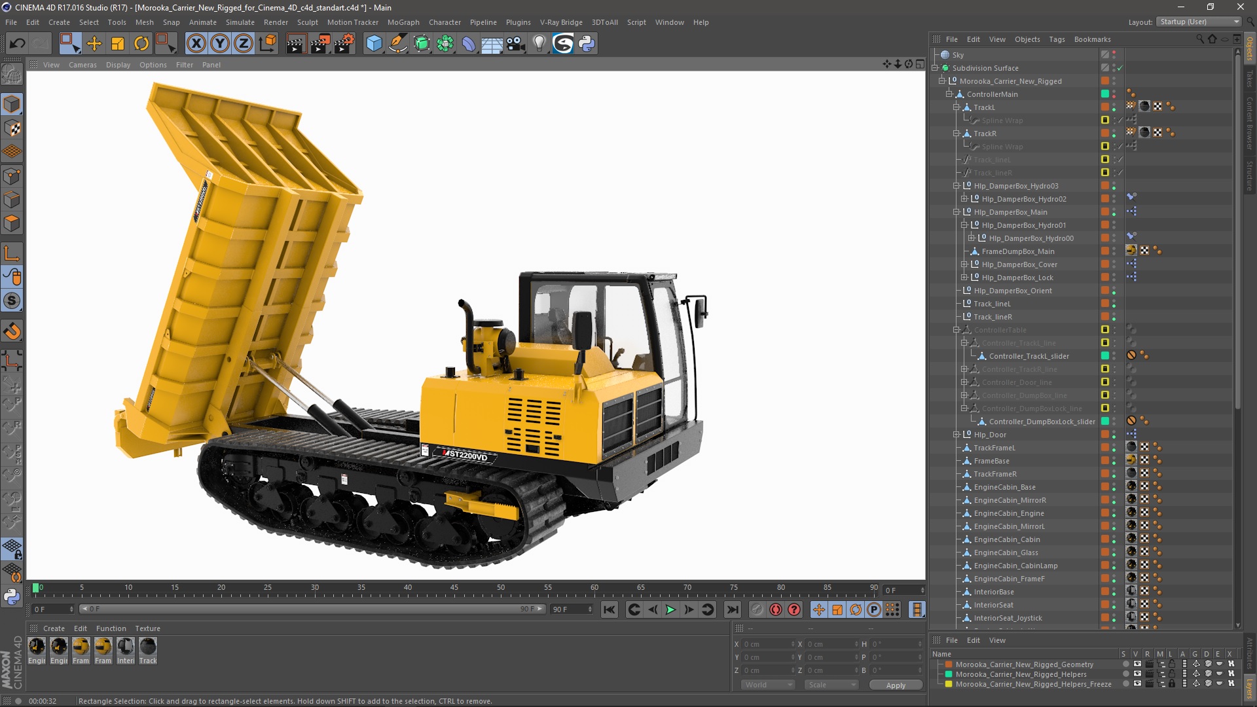The height and width of the screenshot is (707, 1257).
Task: Click the Apply button
Action: click(x=896, y=685)
